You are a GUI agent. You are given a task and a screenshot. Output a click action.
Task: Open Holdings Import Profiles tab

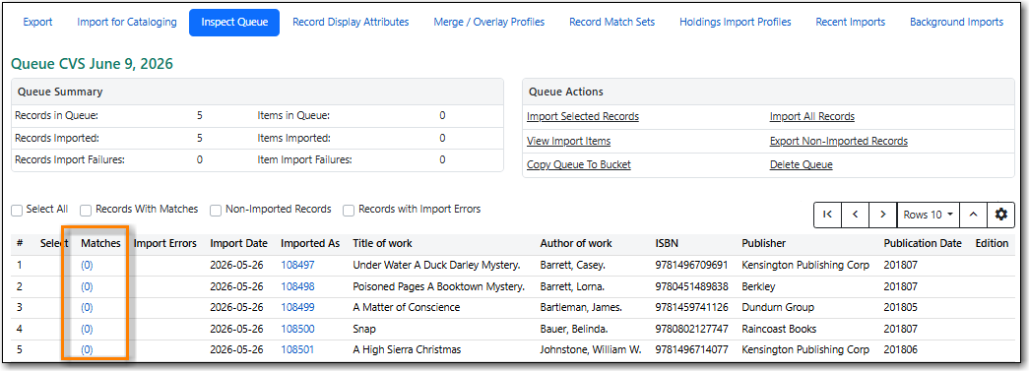735,23
